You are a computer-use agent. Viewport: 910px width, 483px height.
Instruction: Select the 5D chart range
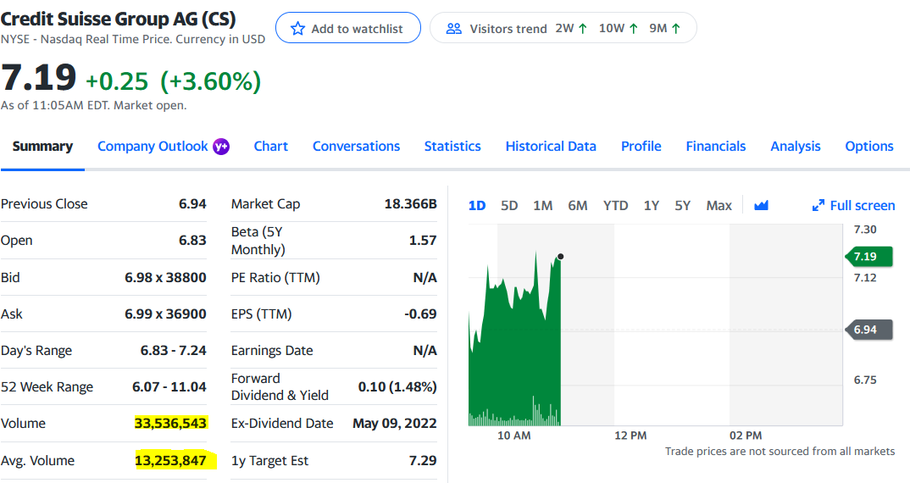tap(509, 206)
